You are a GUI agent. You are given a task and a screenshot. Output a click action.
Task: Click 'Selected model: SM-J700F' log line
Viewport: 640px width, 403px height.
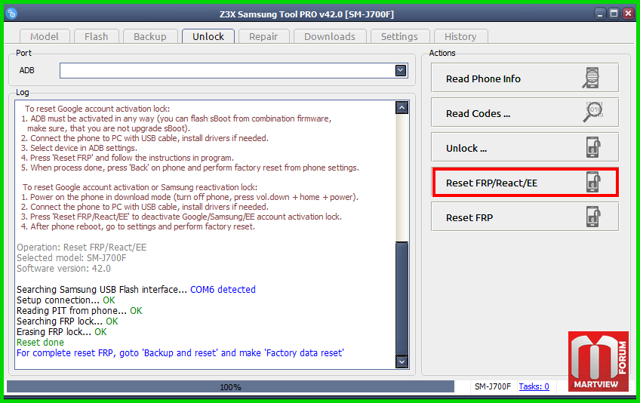click(72, 258)
